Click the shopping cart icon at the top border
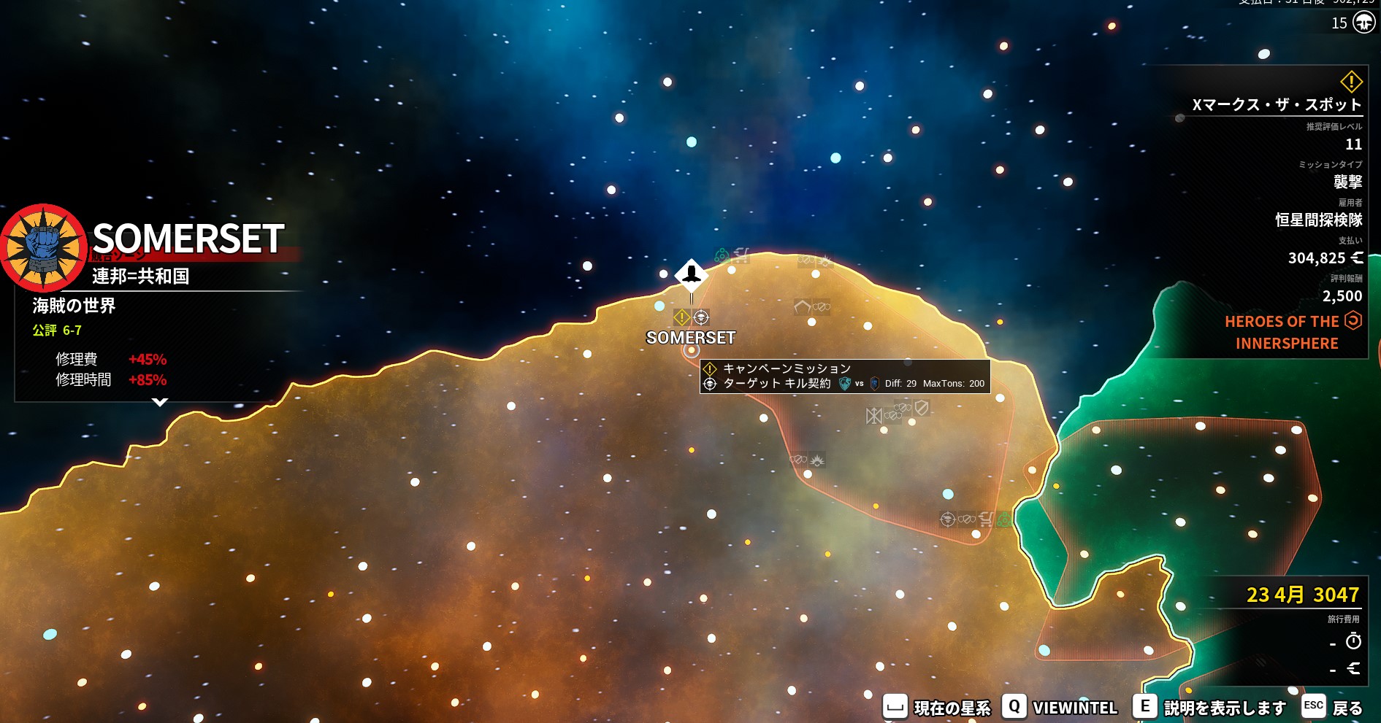Screen dimensions: 1381x723 coord(742,255)
